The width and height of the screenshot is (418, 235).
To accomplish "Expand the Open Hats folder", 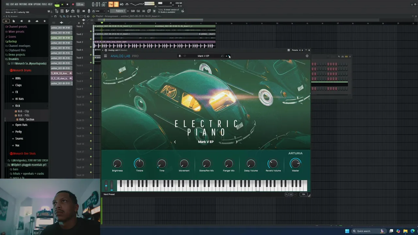I will pos(21,125).
